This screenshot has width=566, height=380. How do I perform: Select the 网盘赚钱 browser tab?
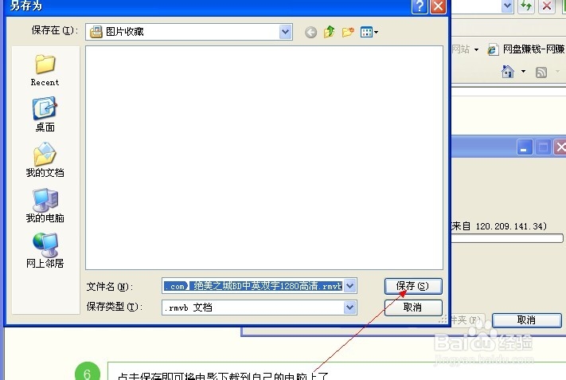pyautogui.click(x=526, y=49)
